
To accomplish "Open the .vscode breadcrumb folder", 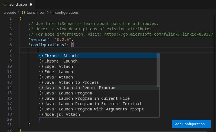I will [x=10, y=13].
